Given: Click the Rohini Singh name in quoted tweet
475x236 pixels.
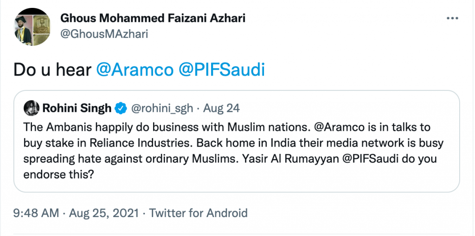Looking at the screenshot, I should point(77,108).
